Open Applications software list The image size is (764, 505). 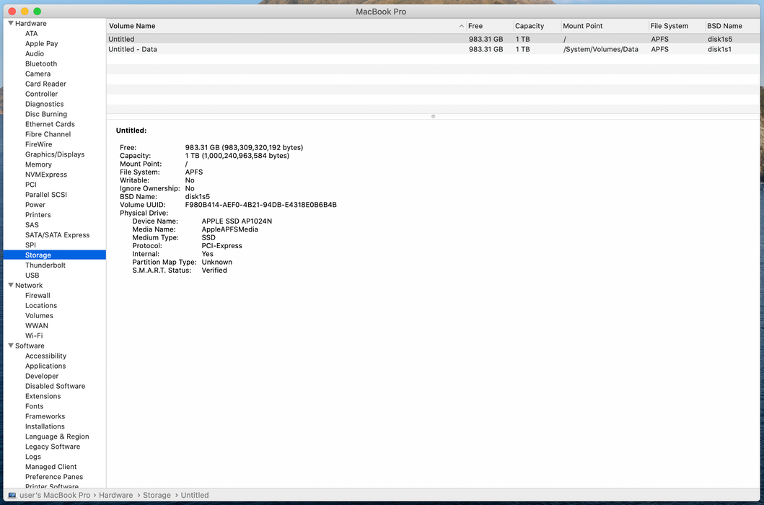pos(45,366)
